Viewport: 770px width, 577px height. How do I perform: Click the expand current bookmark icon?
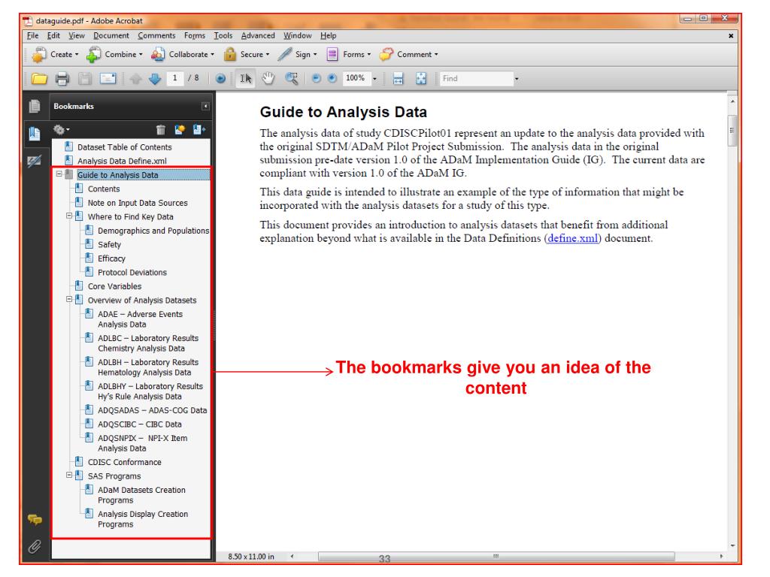(x=199, y=129)
